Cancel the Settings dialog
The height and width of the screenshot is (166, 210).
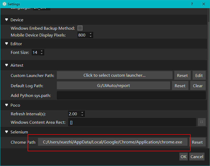click(x=197, y=157)
